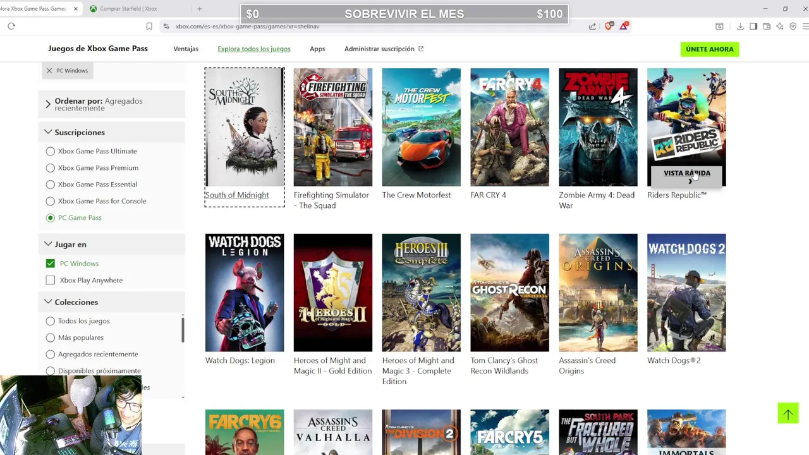The image size is (809, 455).
Task: Click the browser address bar URL
Action: coord(247,27)
